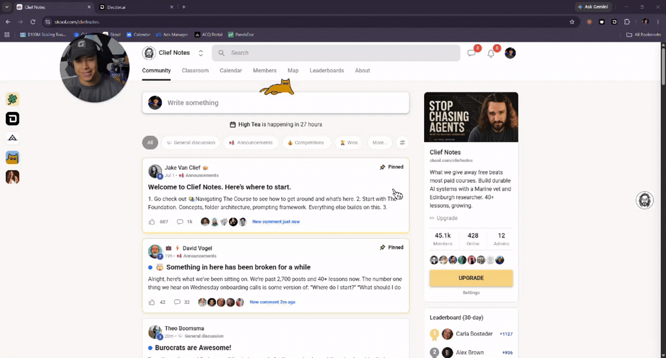The width and height of the screenshot is (666, 358).
Task: Open the Classroom tab
Action: pos(195,70)
